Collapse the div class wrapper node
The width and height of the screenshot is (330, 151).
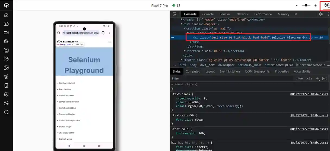(x=182, y=24)
